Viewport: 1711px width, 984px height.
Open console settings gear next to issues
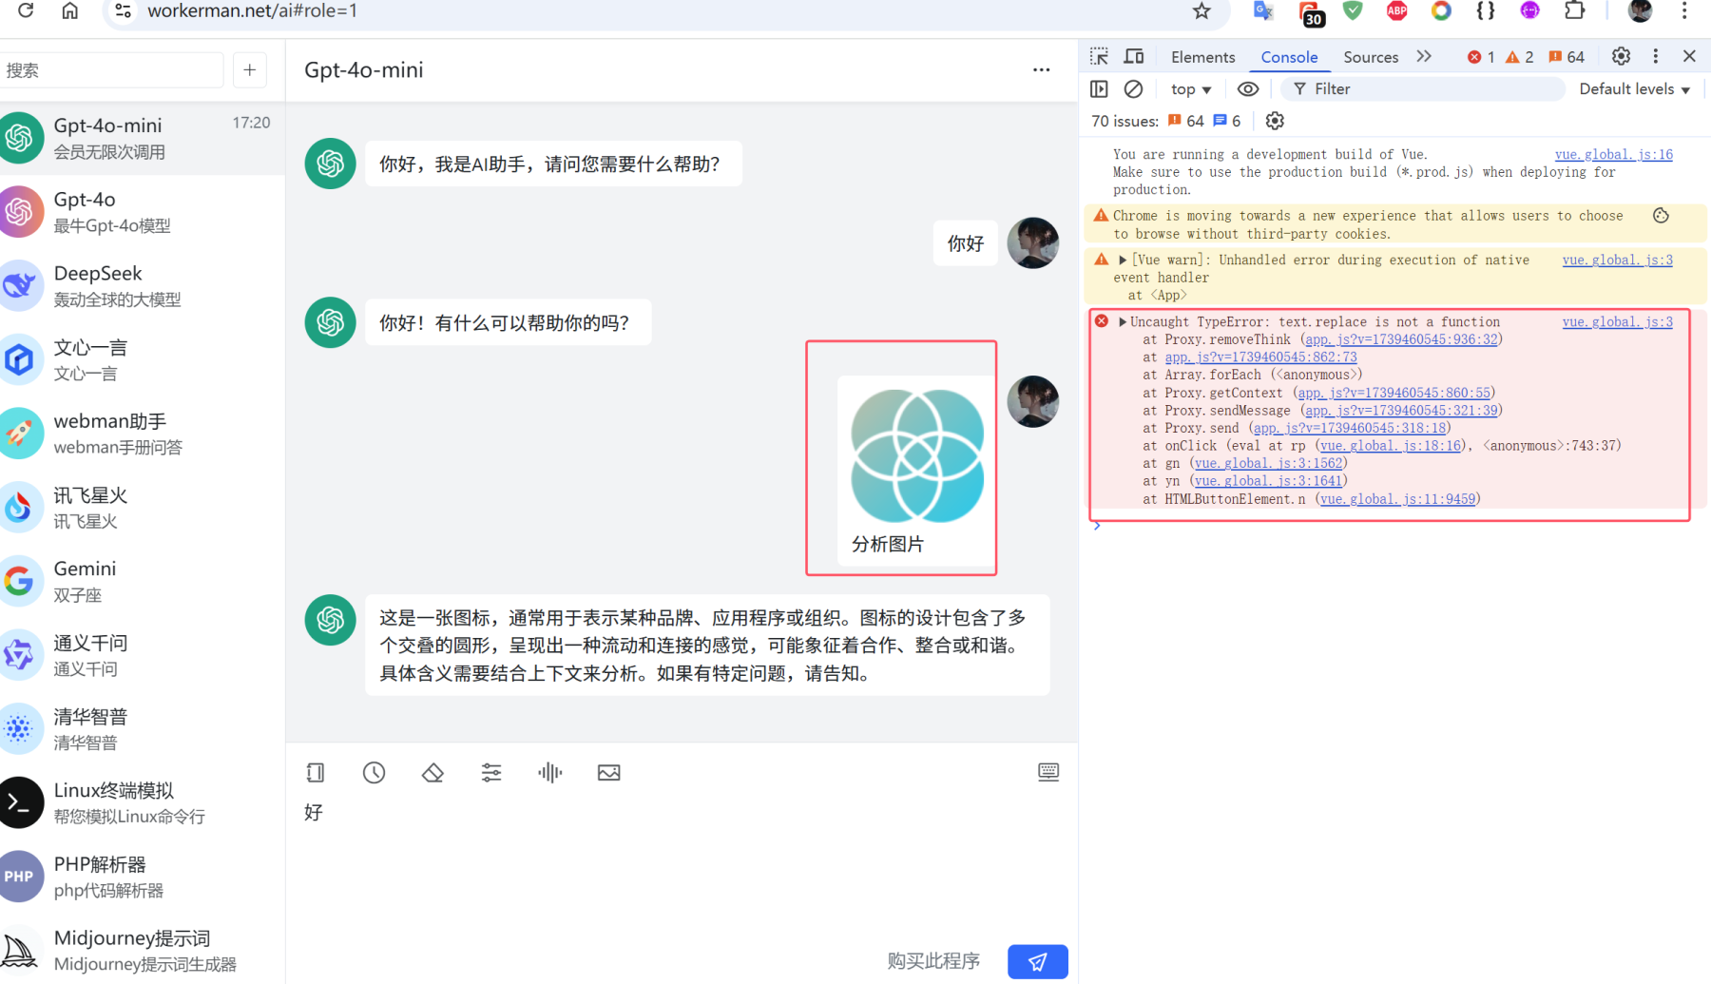tap(1275, 121)
